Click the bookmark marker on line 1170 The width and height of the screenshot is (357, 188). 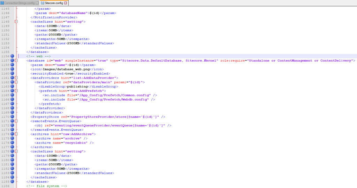point(12,116)
